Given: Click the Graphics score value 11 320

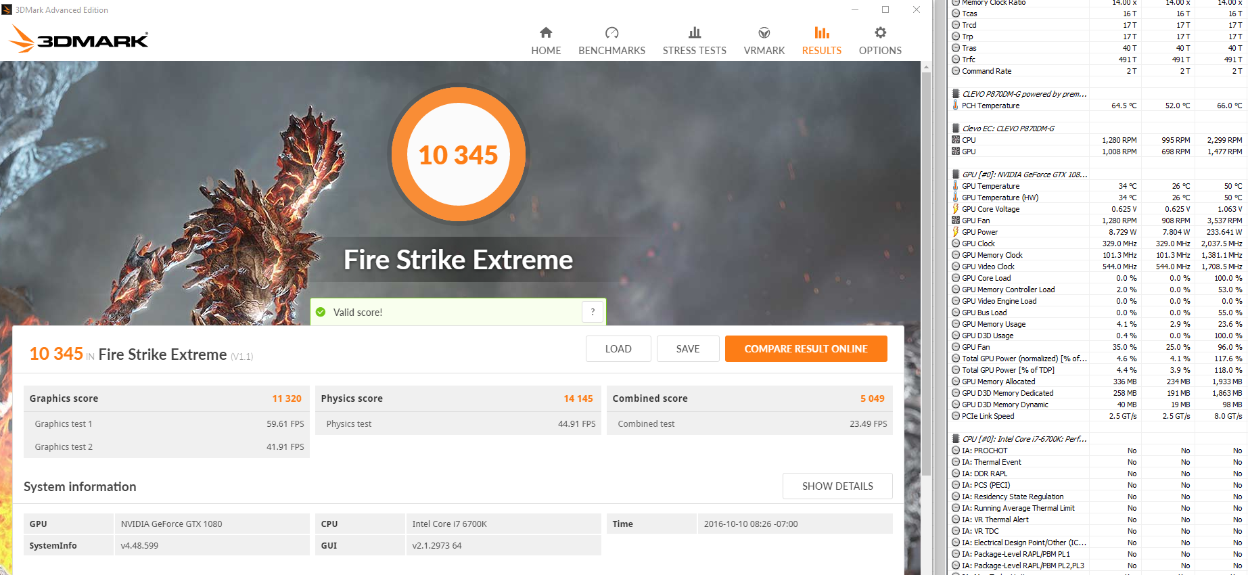Looking at the screenshot, I should [287, 398].
